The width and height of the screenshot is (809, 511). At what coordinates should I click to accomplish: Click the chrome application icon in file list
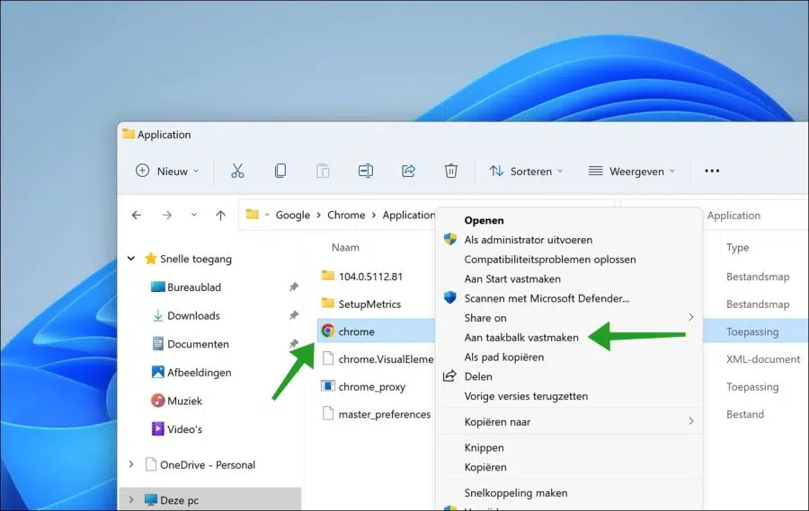click(x=327, y=330)
